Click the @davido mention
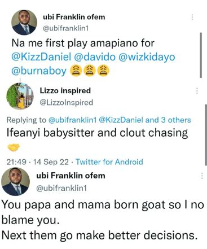207x249 pixels. pyautogui.click(x=95, y=57)
